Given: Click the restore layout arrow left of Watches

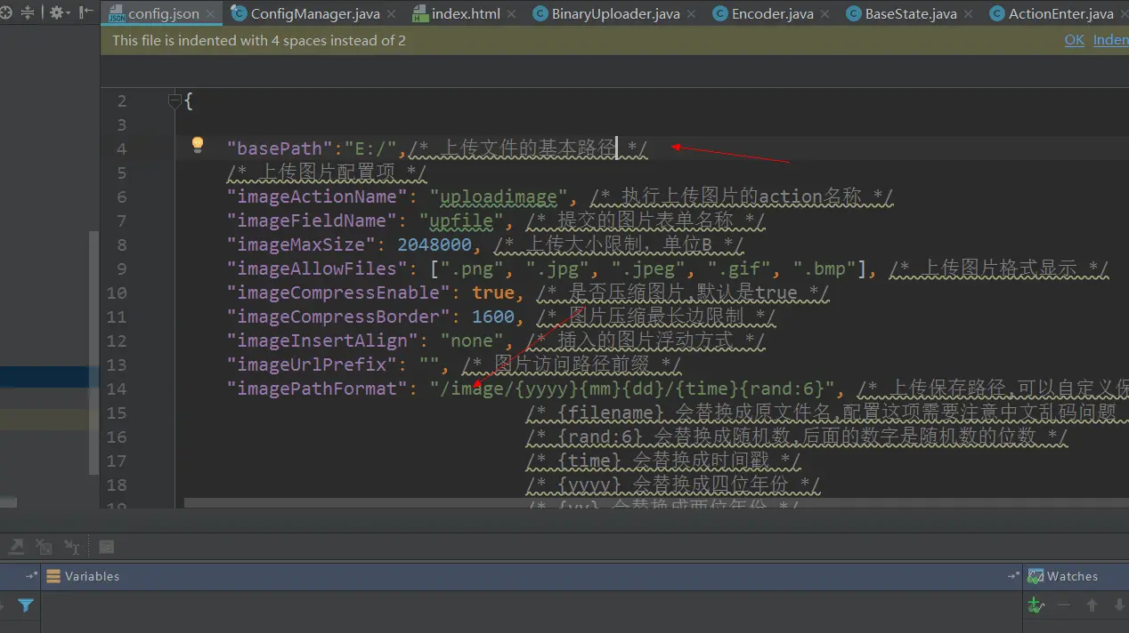Looking at the screenshot, I should 1015,576.
